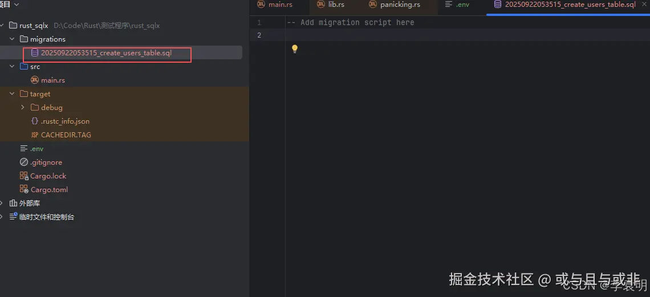The width and height of the screenshot is (650, 297).
Task: Place cursor on empty editor line 2
Action: tap(468, 35)
